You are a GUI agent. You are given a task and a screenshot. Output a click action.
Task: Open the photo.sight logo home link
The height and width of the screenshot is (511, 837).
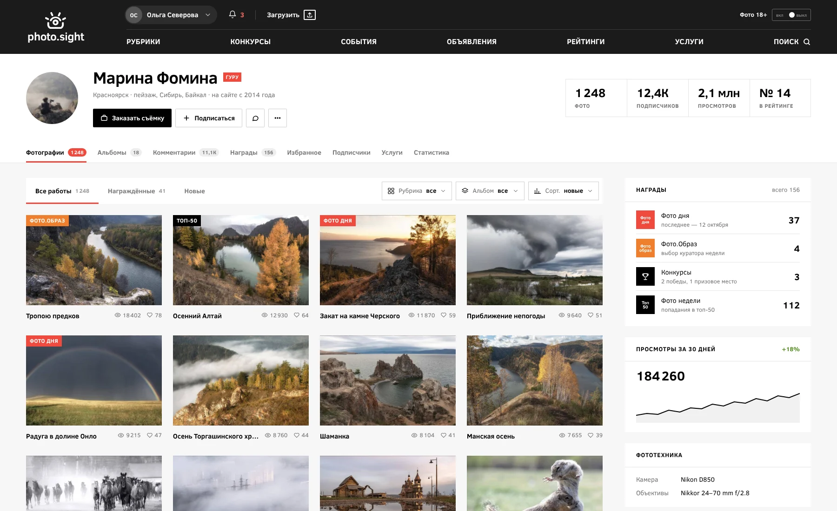click(x=56, y=27)
